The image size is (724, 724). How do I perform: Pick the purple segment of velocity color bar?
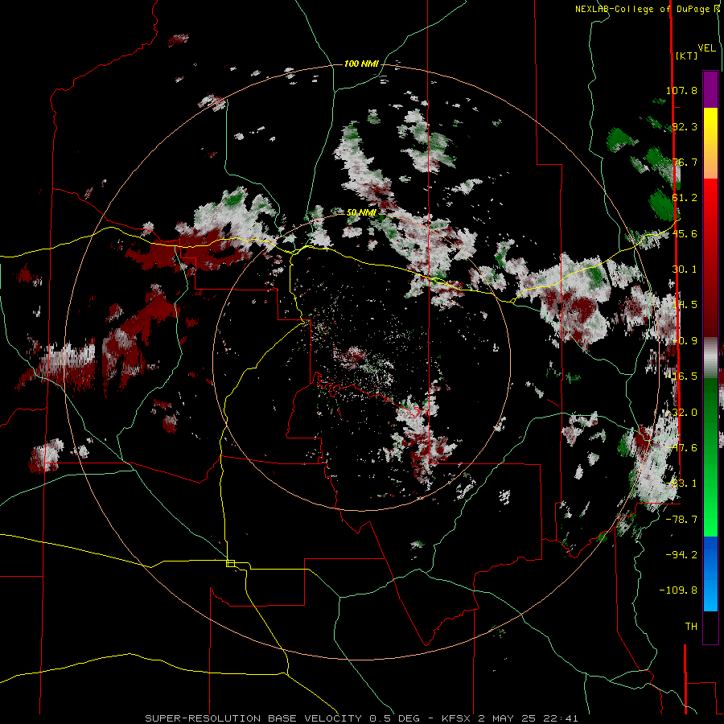(x=710, y=89)
